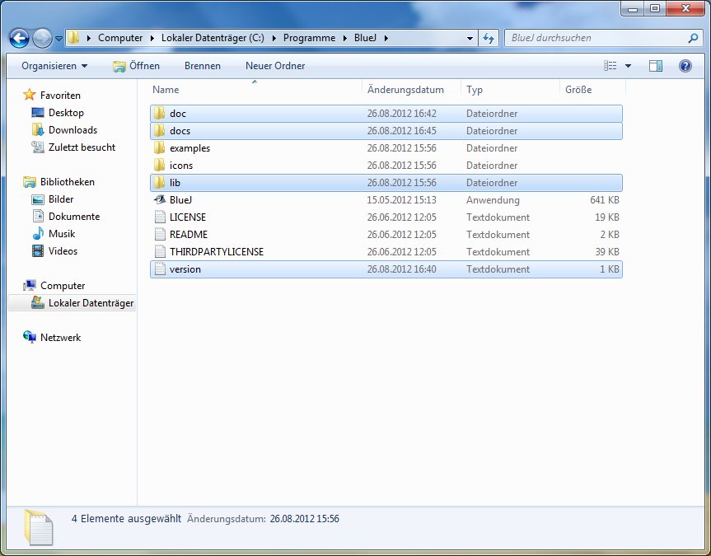Image resolution: width=711 pixels, height=556 pixels.
Task: Select Lokaler Datenträger in navigation tree
Action: pos(90,303)
